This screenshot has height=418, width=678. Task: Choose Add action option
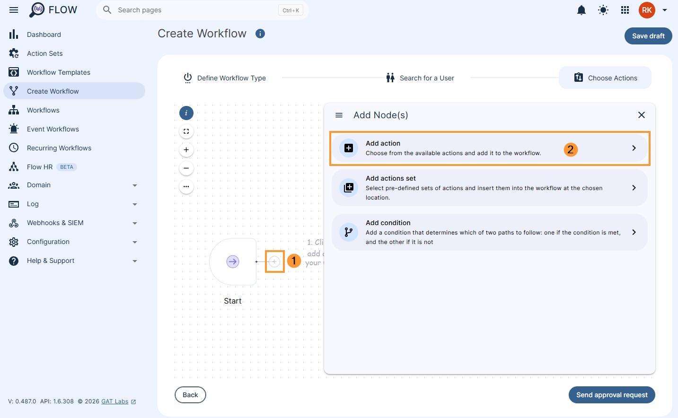[x=490, y=148]
